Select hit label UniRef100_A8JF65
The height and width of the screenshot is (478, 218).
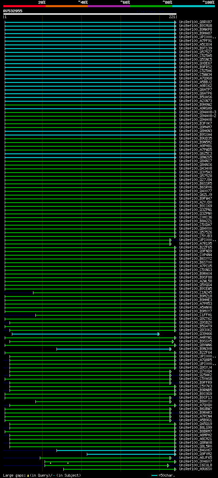(196, 458)
